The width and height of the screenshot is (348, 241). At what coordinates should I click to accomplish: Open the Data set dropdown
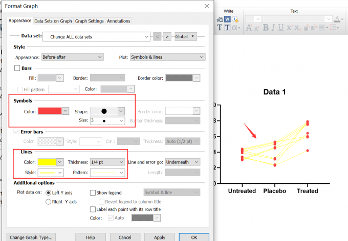[x=96, y=37]
